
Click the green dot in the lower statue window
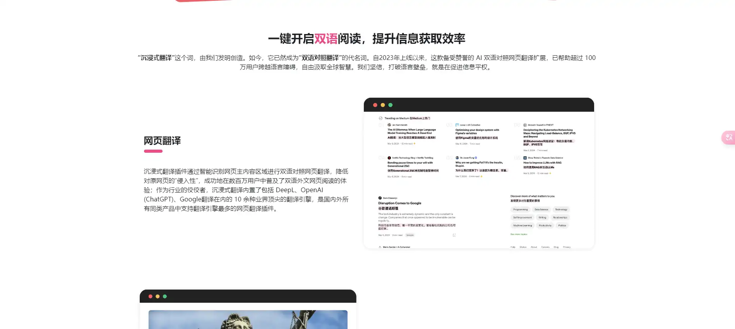coord(165,297)
